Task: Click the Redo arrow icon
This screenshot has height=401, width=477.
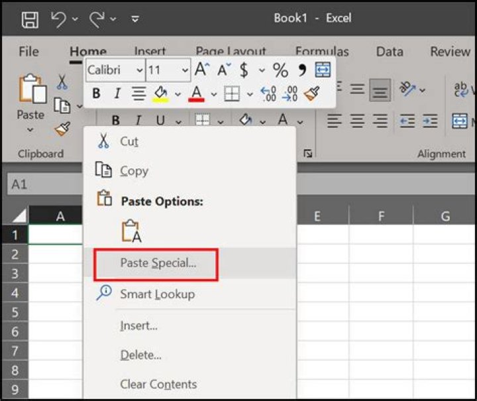Action: coord(97,19)
